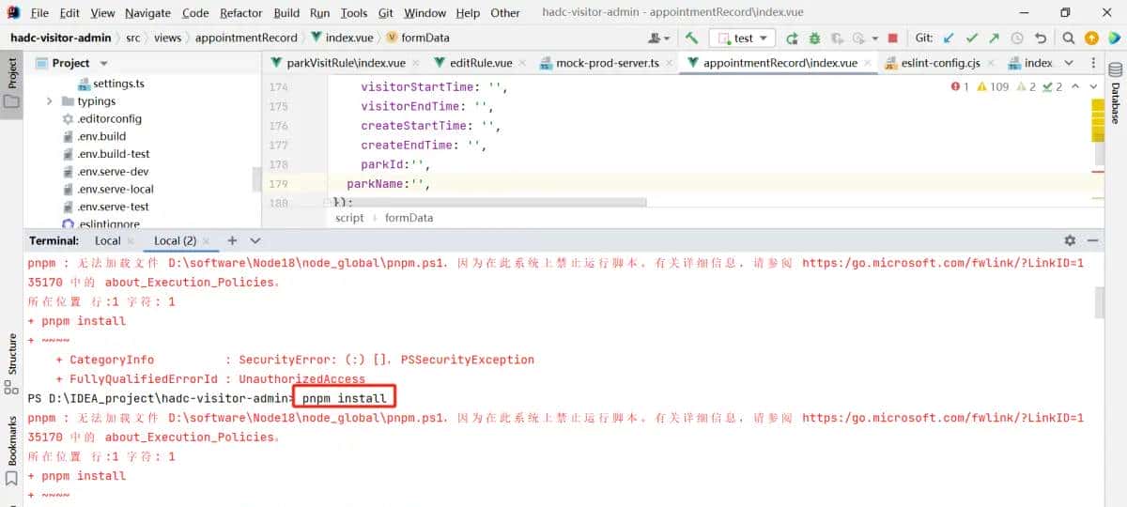Click Git Update Project blue arrow
The image size is (1127, 507).
[x=949, y=38]
